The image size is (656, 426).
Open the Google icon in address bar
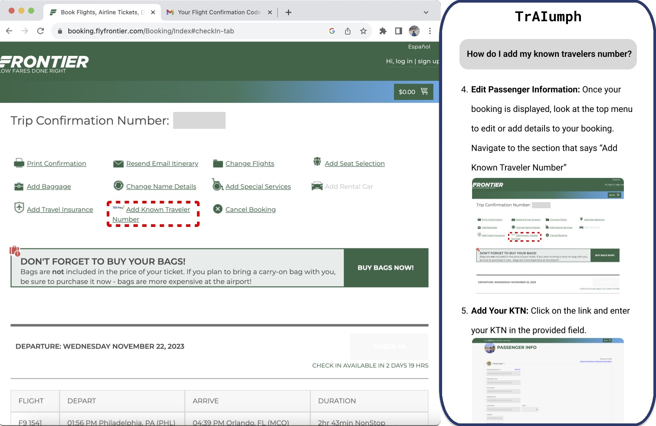pos(332,31)
